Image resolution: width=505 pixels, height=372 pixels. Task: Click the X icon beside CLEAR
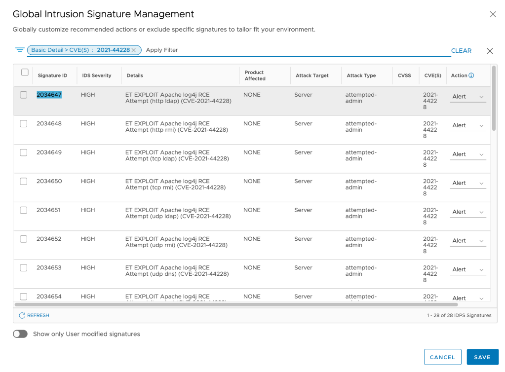(x=490, y=51)
